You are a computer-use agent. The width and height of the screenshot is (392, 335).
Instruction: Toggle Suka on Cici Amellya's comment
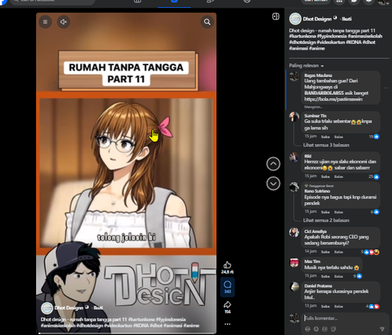pos(325,252)
